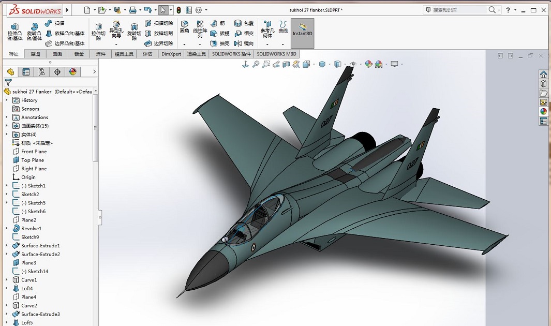Viewport: 551px width, 326px height.
Task: Click the Linear Pattern (线性阵列) tool
Action: [x=200, y=29]
